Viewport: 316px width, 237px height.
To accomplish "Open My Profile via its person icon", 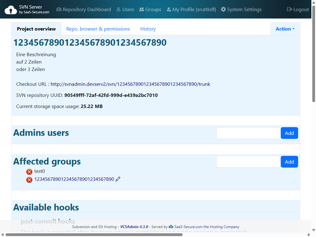I will (x=169, y=9).
